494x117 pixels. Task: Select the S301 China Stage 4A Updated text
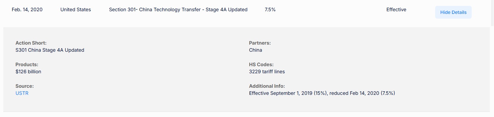coord(50,50)
